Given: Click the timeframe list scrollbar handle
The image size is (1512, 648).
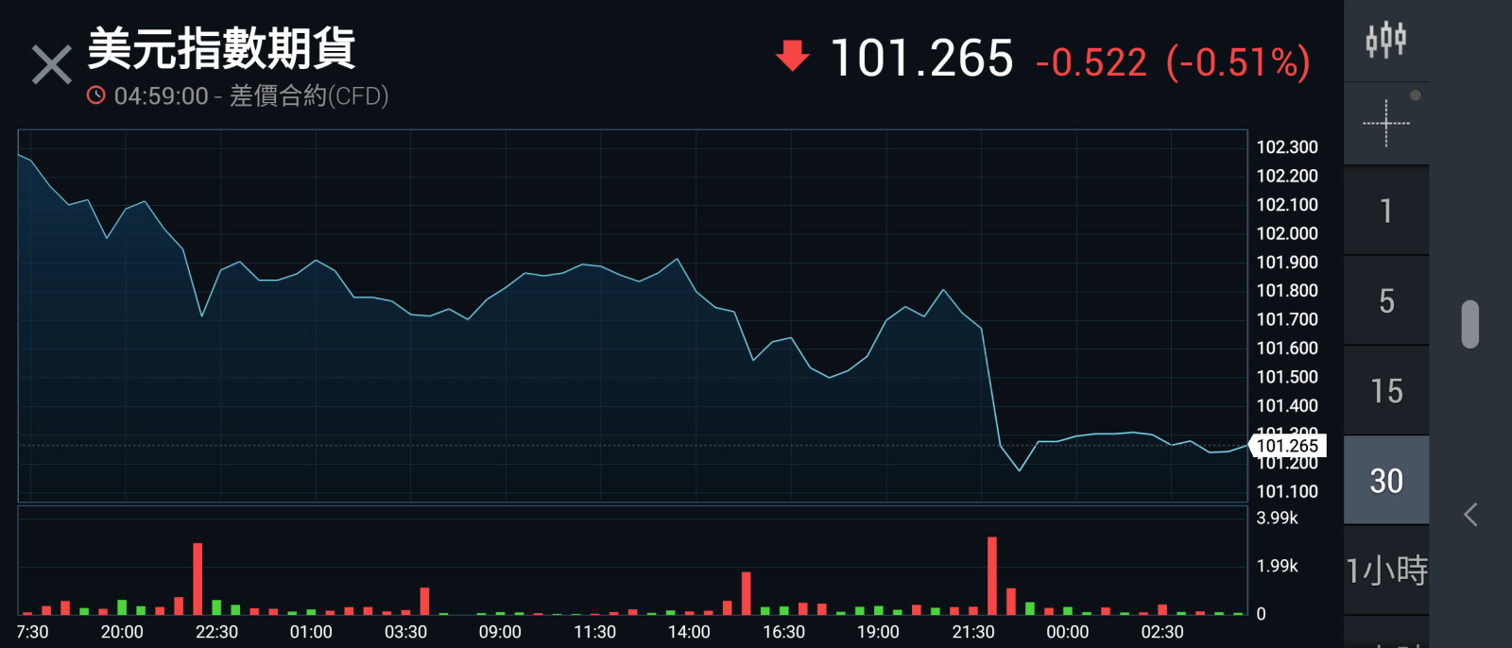Looking at the screenshot, I should click(1469, 324).
